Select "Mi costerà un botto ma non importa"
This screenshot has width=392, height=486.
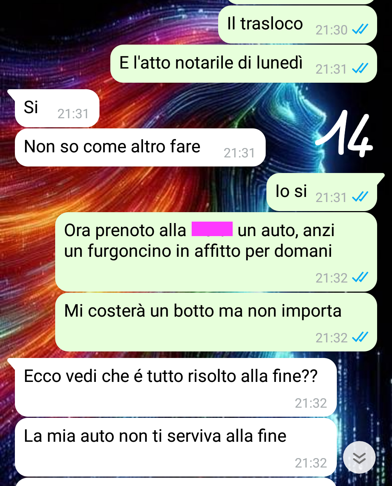pos(216,322)
